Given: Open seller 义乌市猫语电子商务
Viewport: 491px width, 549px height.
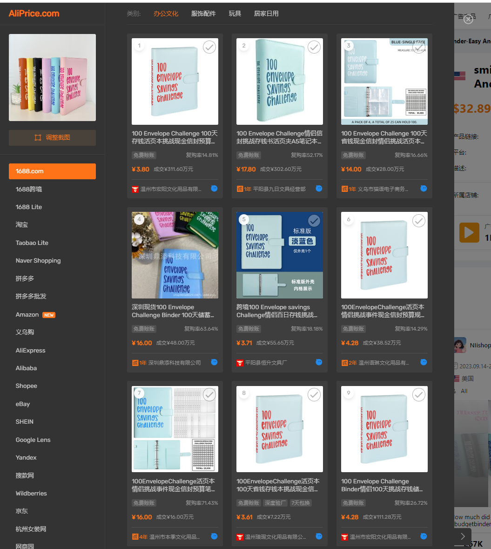Looking at the screenshot, I should [383, 189].
